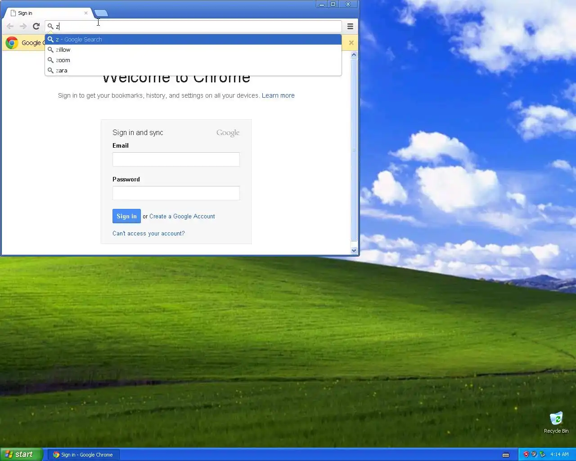
Task: Open the Windows Start menu
Action: (21, 454)
